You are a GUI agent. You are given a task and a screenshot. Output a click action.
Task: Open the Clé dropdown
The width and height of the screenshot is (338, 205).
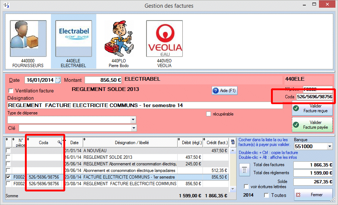[134, 128]
